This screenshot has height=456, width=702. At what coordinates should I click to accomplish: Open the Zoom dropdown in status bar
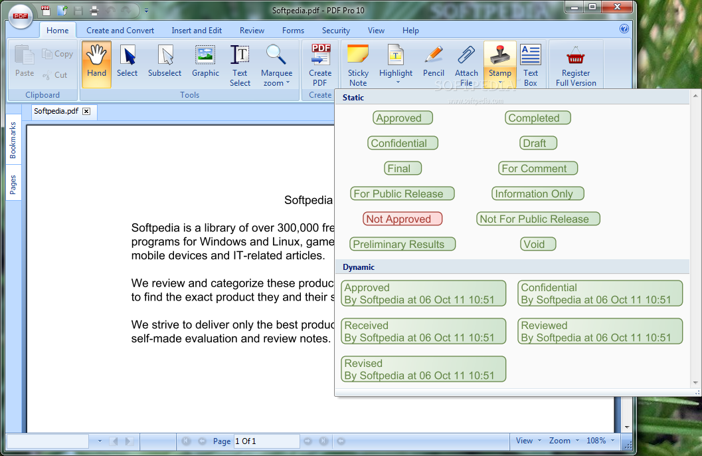564,441
